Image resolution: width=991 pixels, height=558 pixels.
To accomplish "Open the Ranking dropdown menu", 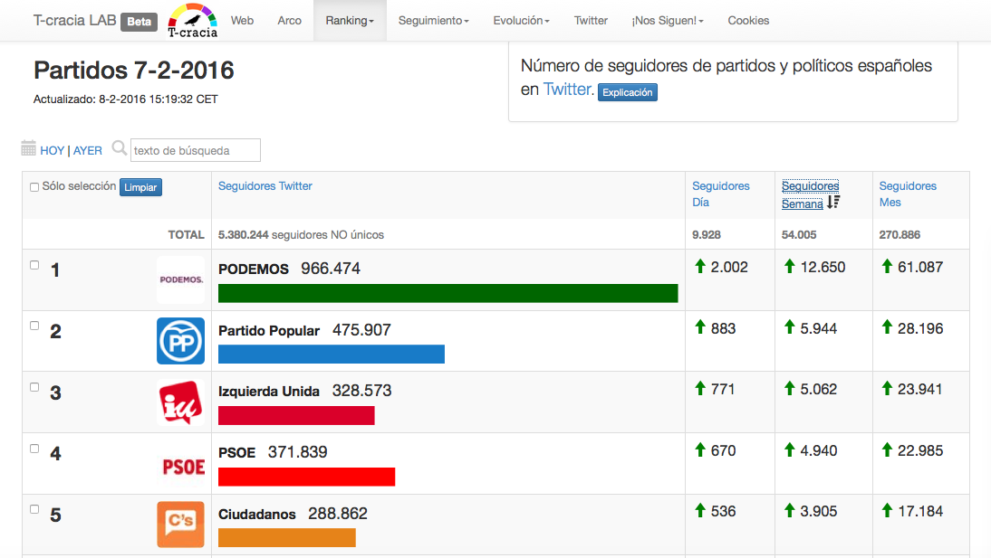I will pos(350,20).
